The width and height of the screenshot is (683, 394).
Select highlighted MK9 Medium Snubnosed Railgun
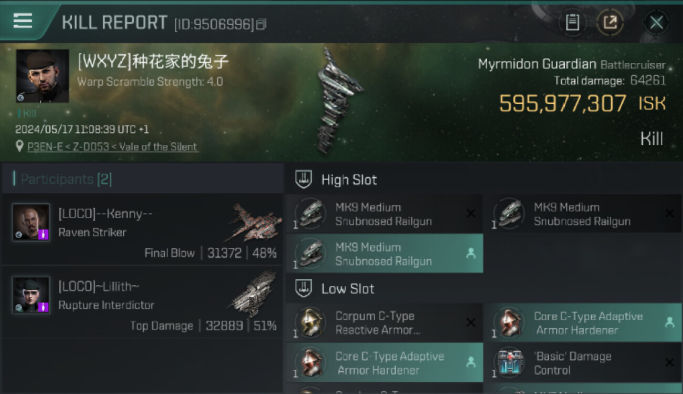point(384,254)
